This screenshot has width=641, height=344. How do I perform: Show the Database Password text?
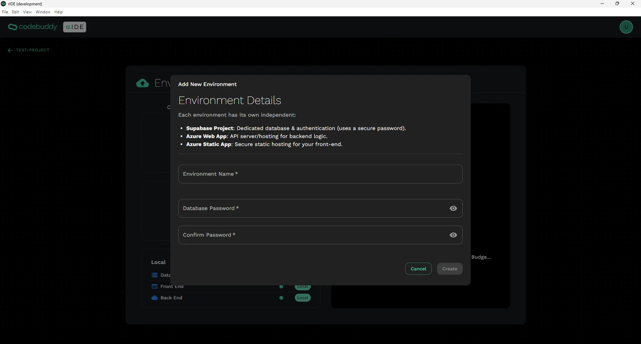coord(453,208)
